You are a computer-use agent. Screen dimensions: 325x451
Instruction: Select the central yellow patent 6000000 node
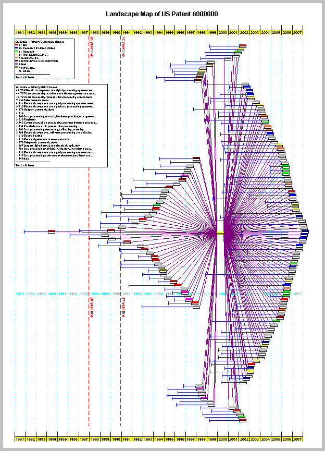pyautogui.click(x=220, y=233)
